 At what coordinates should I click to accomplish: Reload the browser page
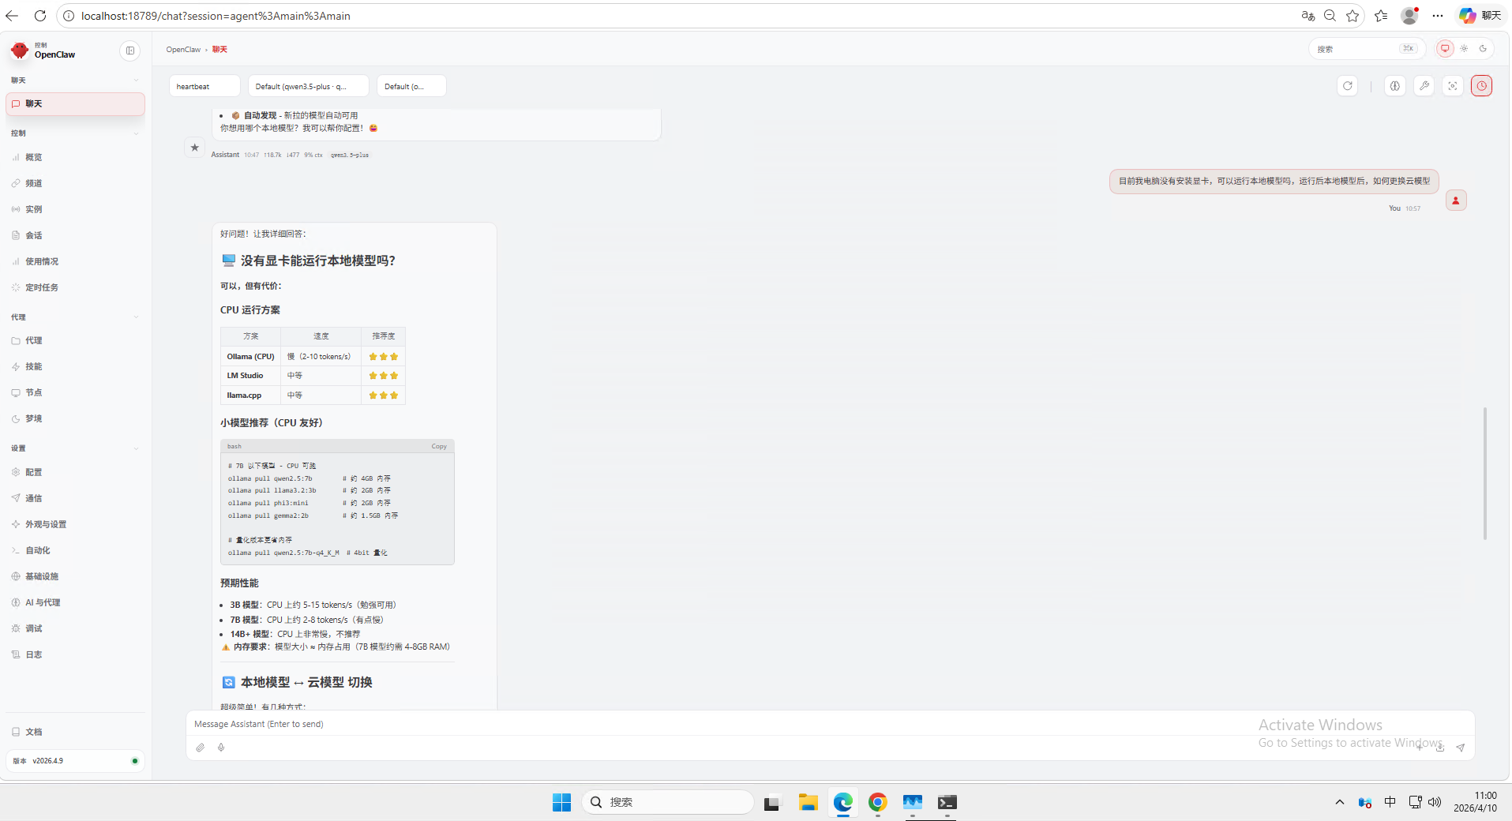[40, 16]
